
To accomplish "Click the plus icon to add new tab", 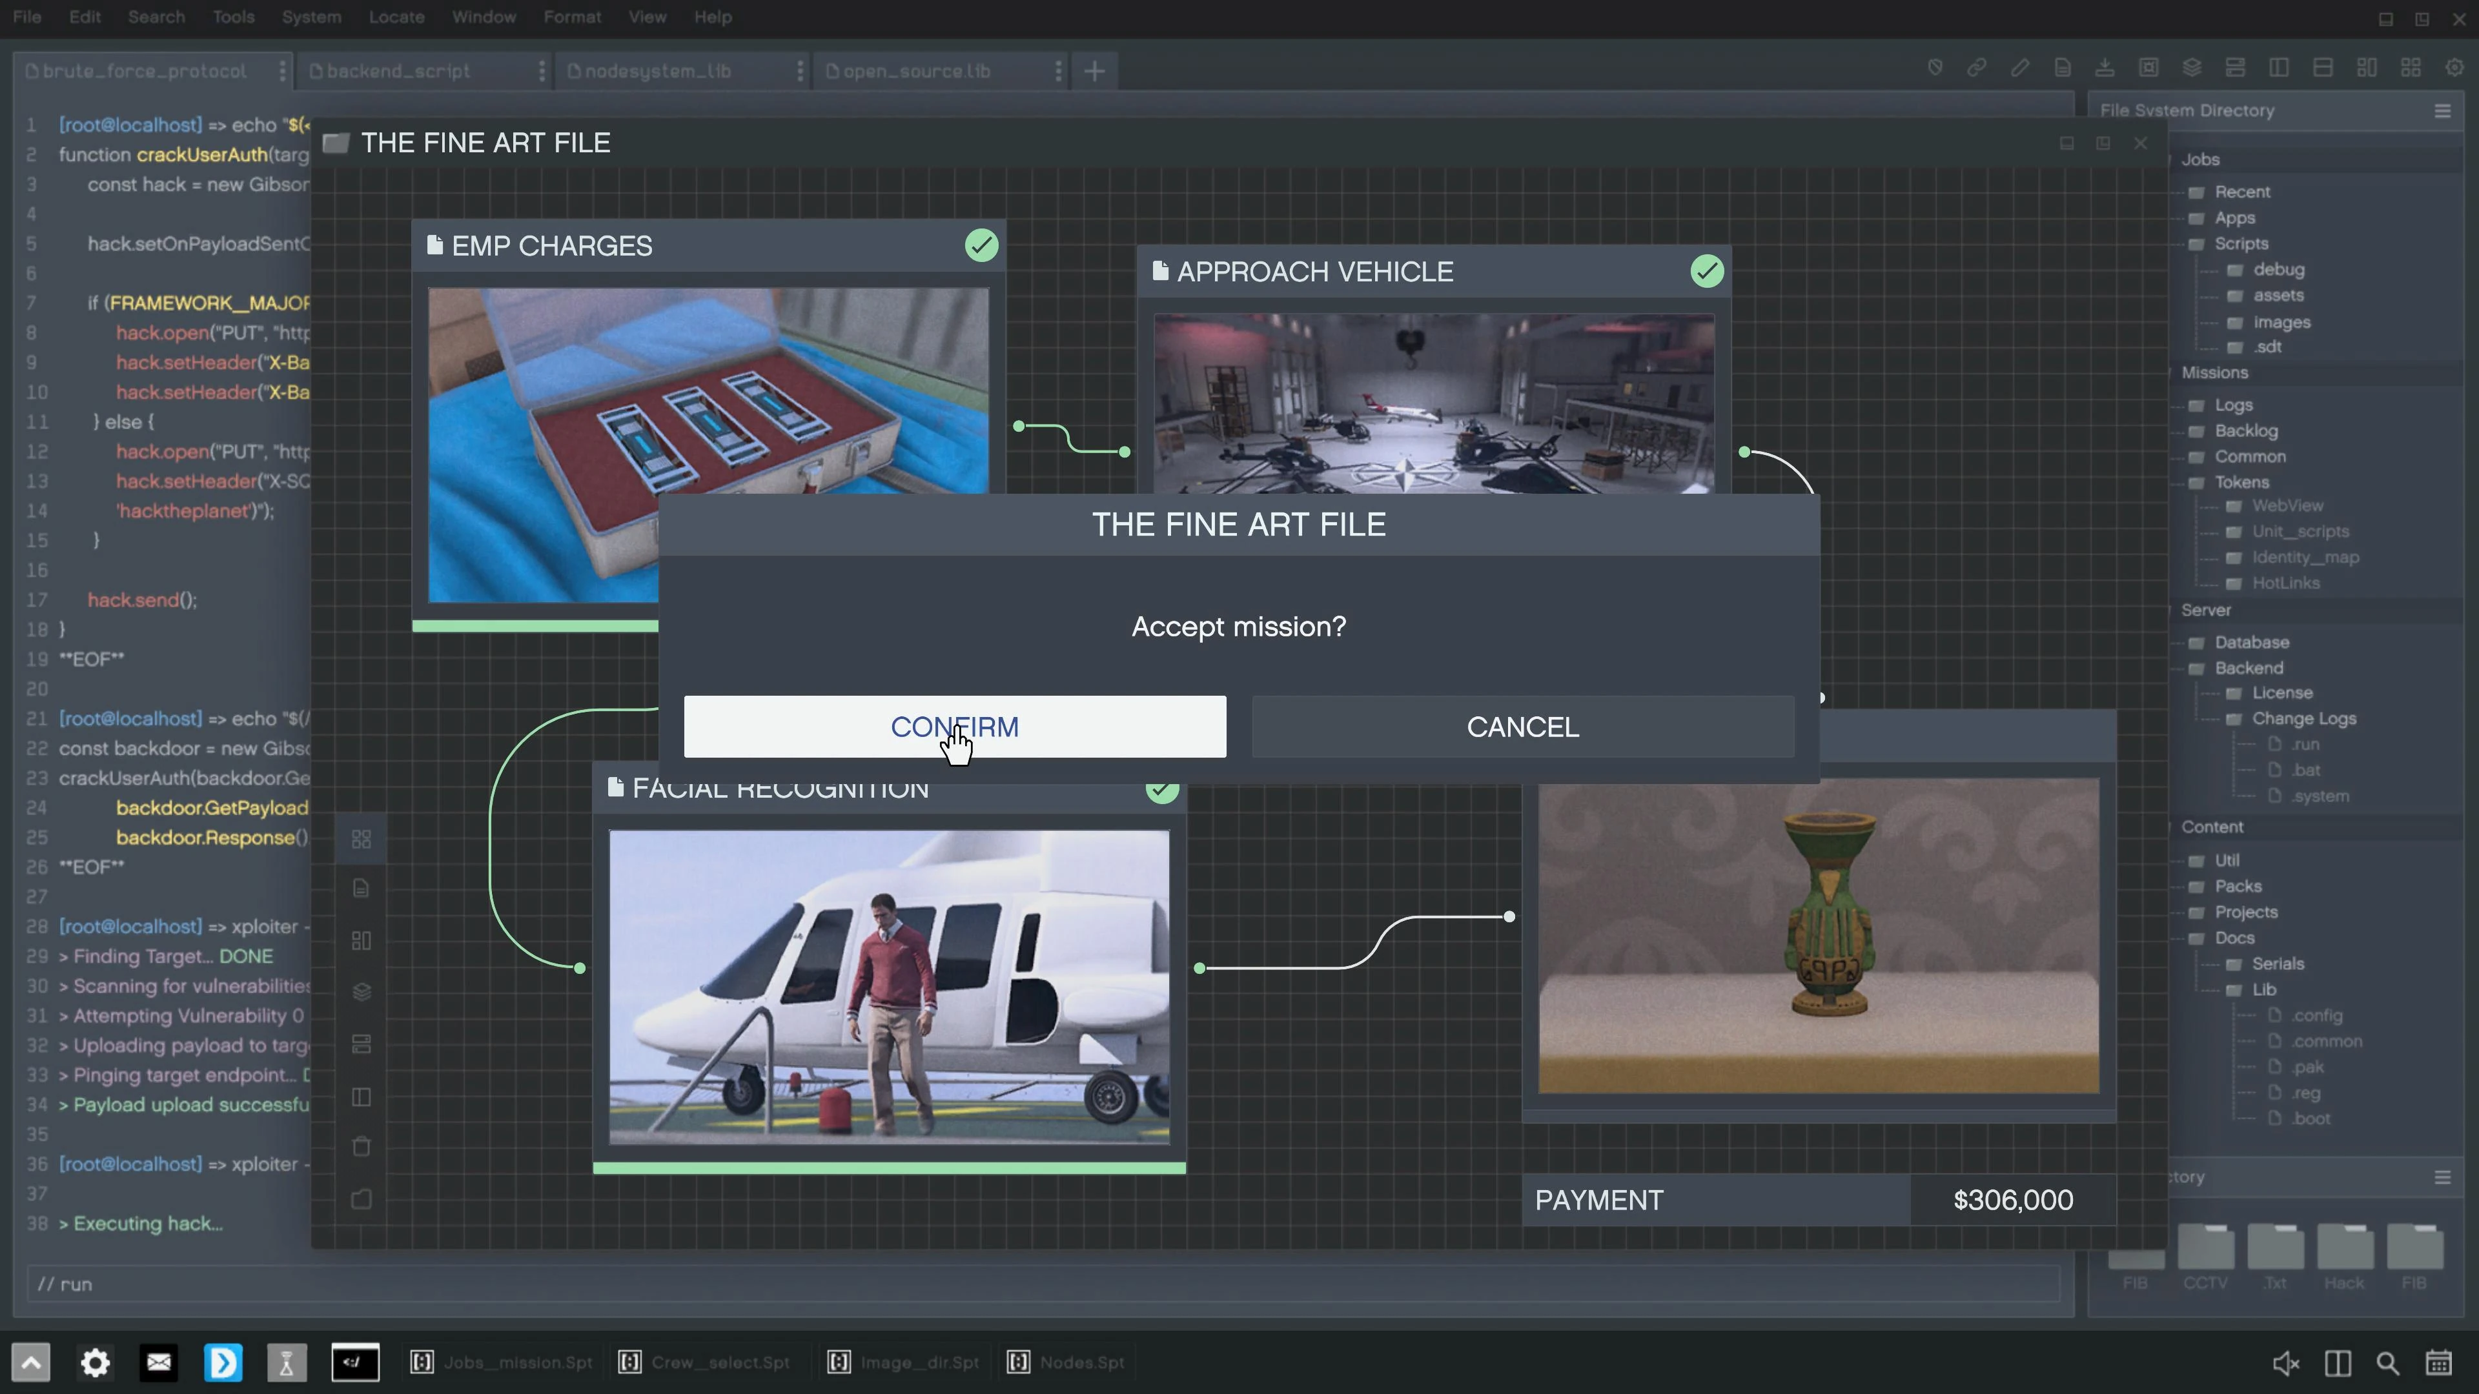I will (1094, 71).
